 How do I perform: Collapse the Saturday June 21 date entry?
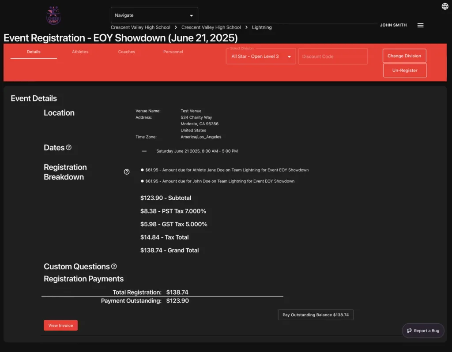(x=144, y=151)
